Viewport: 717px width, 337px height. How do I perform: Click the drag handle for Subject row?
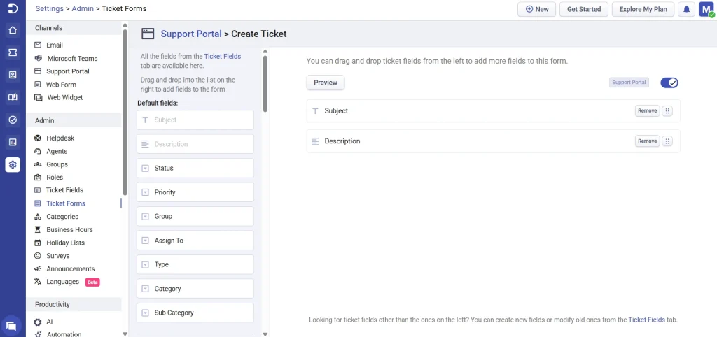(667, 111)
